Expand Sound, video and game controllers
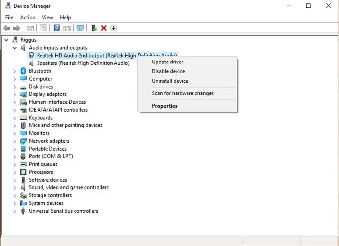The image size is (339, 246). point(15,188)
